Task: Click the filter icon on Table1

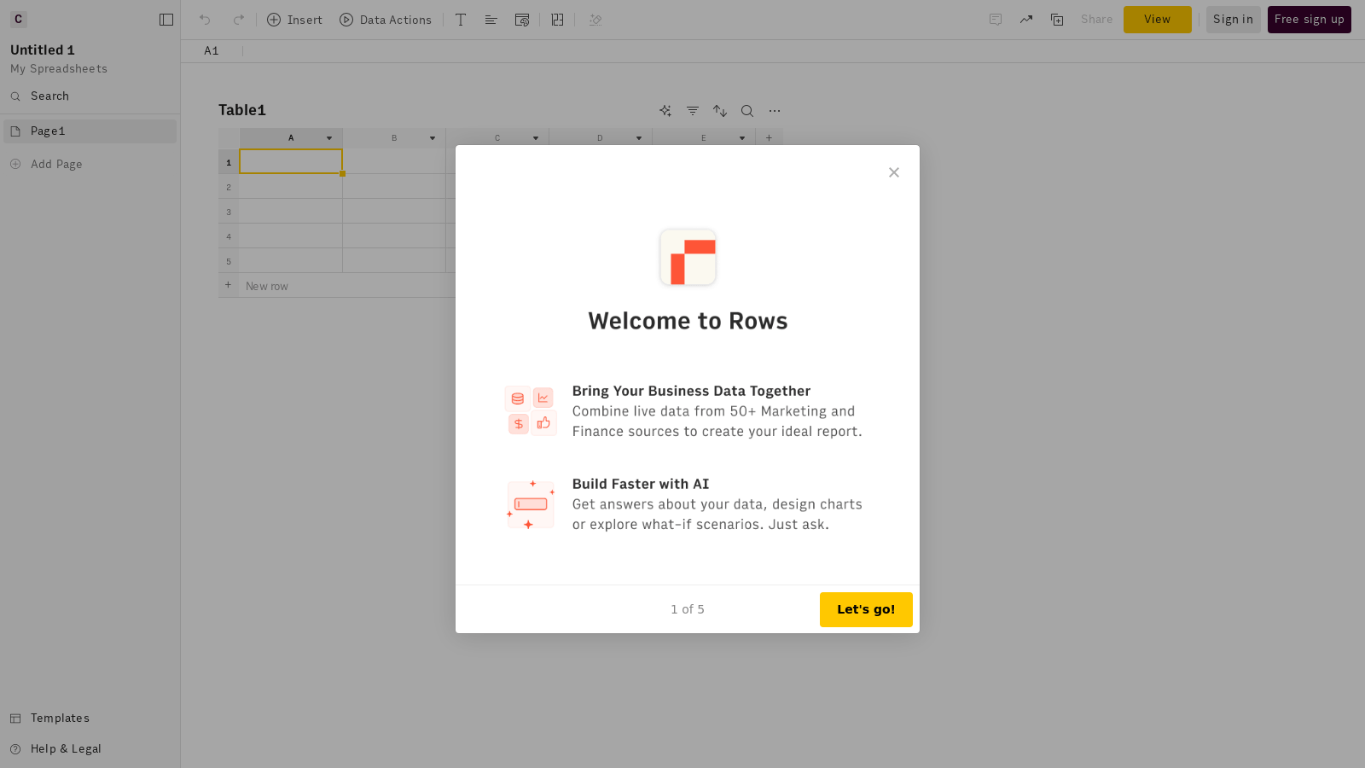Action: click(x=693, y=111)
